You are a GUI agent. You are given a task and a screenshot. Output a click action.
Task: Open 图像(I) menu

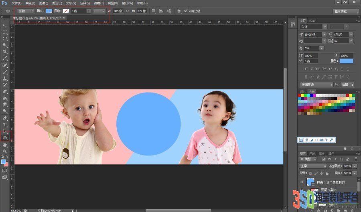coord(43,3)
